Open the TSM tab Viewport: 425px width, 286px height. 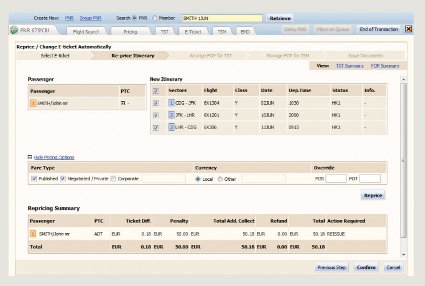pyautogui.click(x=222, y=32)
